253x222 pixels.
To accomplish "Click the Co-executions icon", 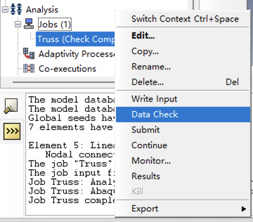I will tap(29, 68).
